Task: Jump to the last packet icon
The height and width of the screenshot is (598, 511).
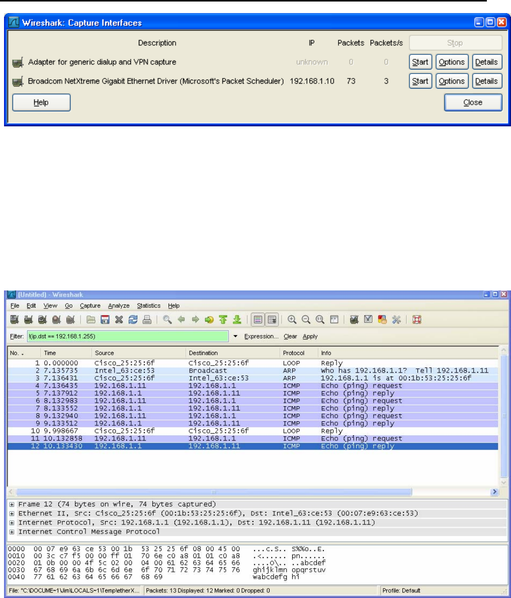Action: (x=237, y=320)
